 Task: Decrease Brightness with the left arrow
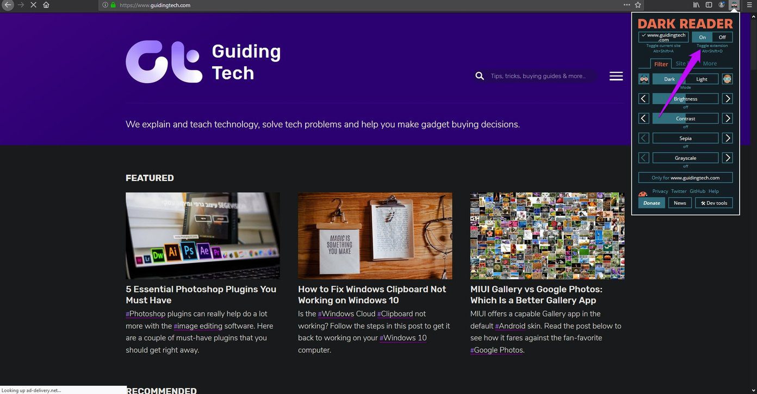644,99
